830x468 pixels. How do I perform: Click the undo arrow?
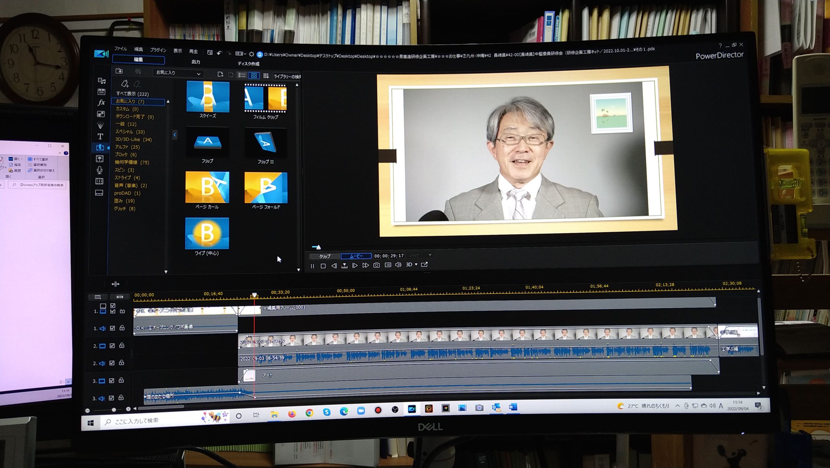click(219, 53)
